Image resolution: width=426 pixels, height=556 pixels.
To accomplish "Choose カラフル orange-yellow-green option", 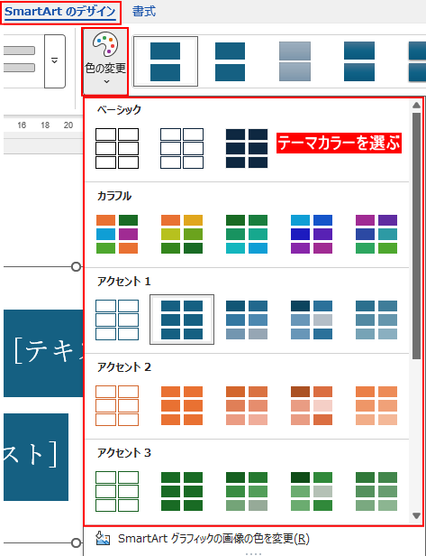I will click(x=182, y=234).
